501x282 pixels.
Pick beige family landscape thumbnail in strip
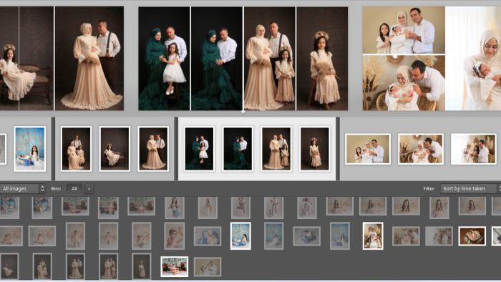[x=368, y=149]
